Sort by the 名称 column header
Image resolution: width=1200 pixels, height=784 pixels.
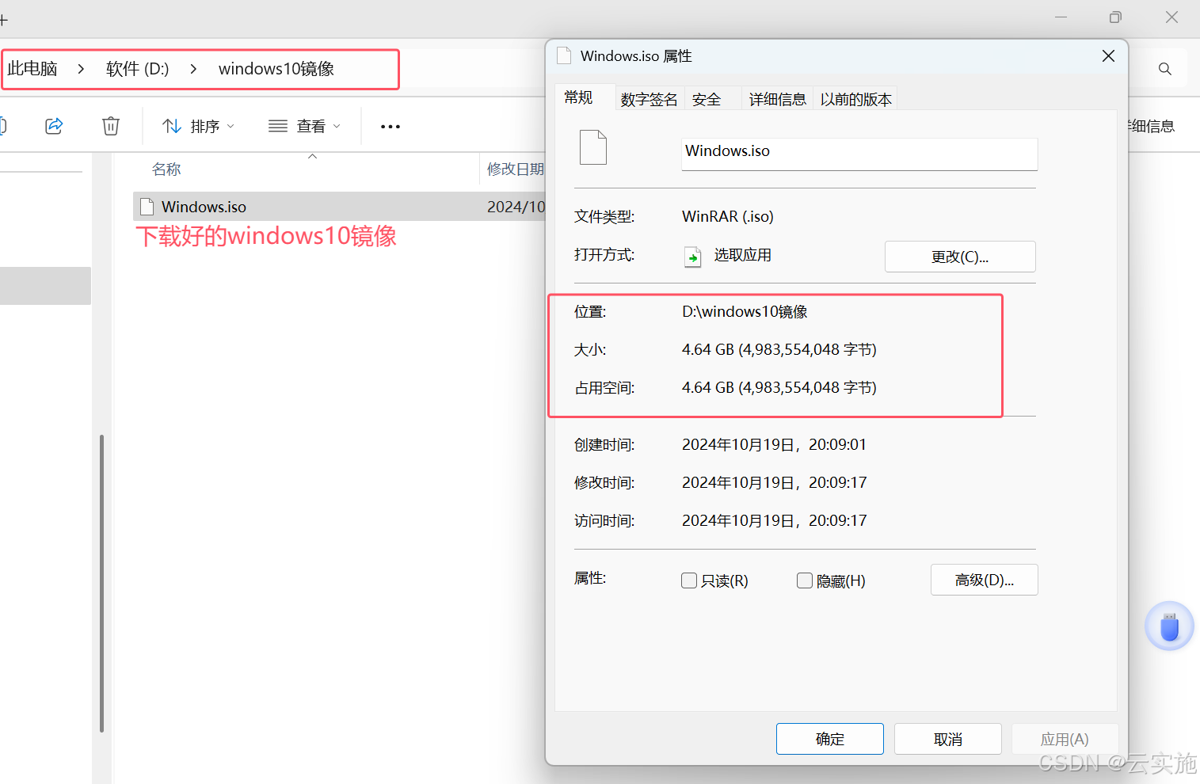point(166,169)
